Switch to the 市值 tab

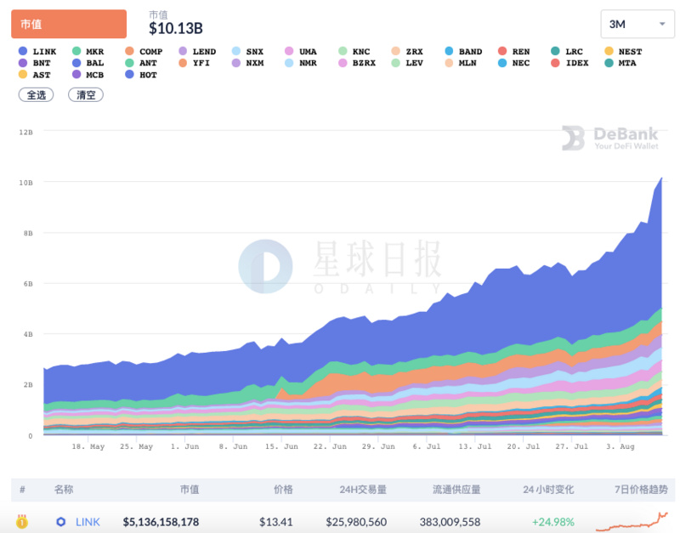click(68, 24)
